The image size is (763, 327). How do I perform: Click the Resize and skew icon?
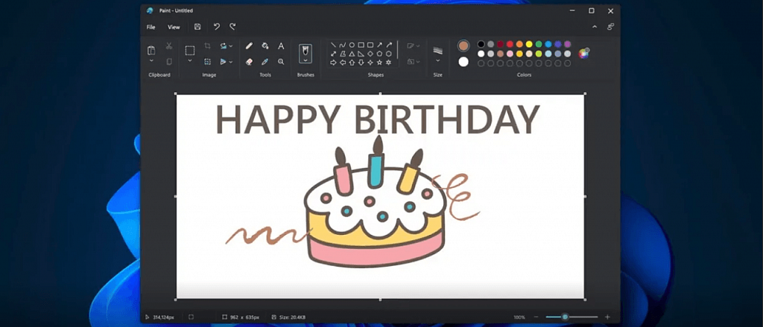point(207,62)
